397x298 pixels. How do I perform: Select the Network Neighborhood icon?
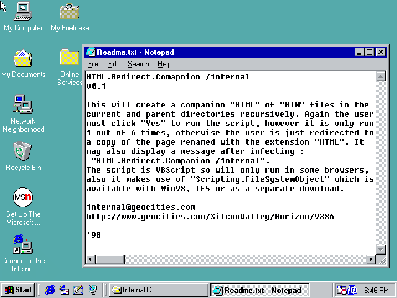[23, 114]
